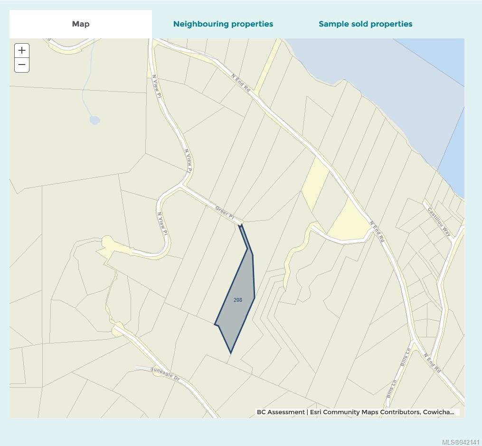This screenshot has height=446, width=482.
Task: Switch to the Map tab
Action: coord(81,24)
